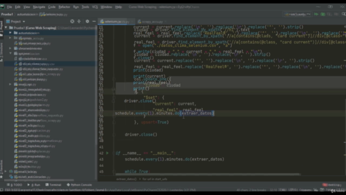Open the VCS menu
The width and height of the screenshot is (346, 195).
coord(95,7)
